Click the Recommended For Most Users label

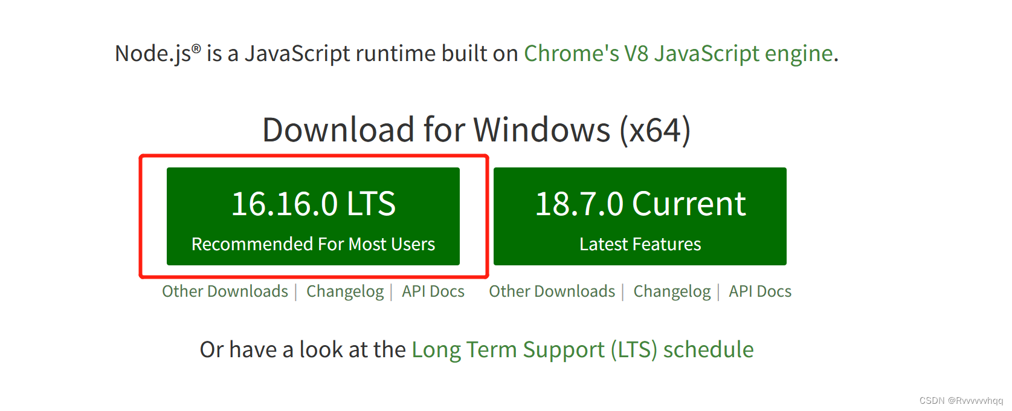(312, 244)
